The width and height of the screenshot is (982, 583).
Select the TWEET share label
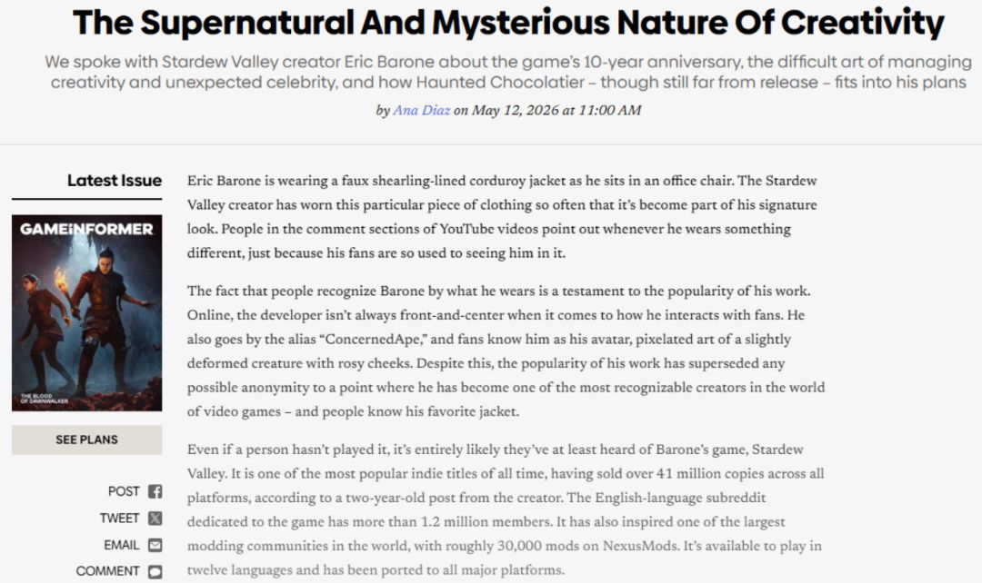[119, 519]
